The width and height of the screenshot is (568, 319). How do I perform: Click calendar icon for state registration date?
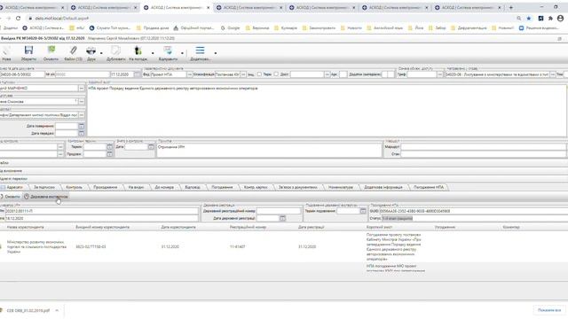tap(282, 218)
